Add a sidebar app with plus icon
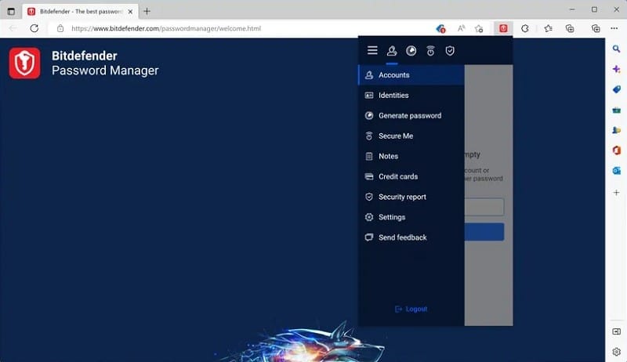 click(x=616, y=193)
